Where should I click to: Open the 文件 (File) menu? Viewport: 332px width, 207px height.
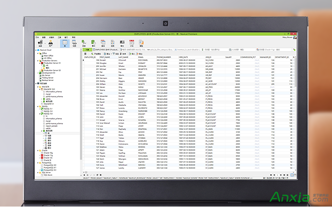pyautogui.click(x=37, y=37)
